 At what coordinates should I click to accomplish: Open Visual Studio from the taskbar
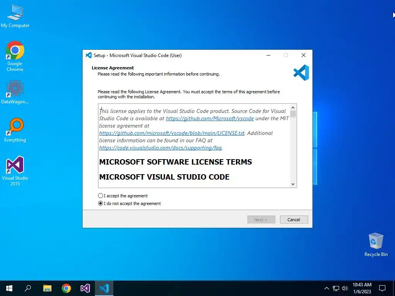[x=85, y=288]
